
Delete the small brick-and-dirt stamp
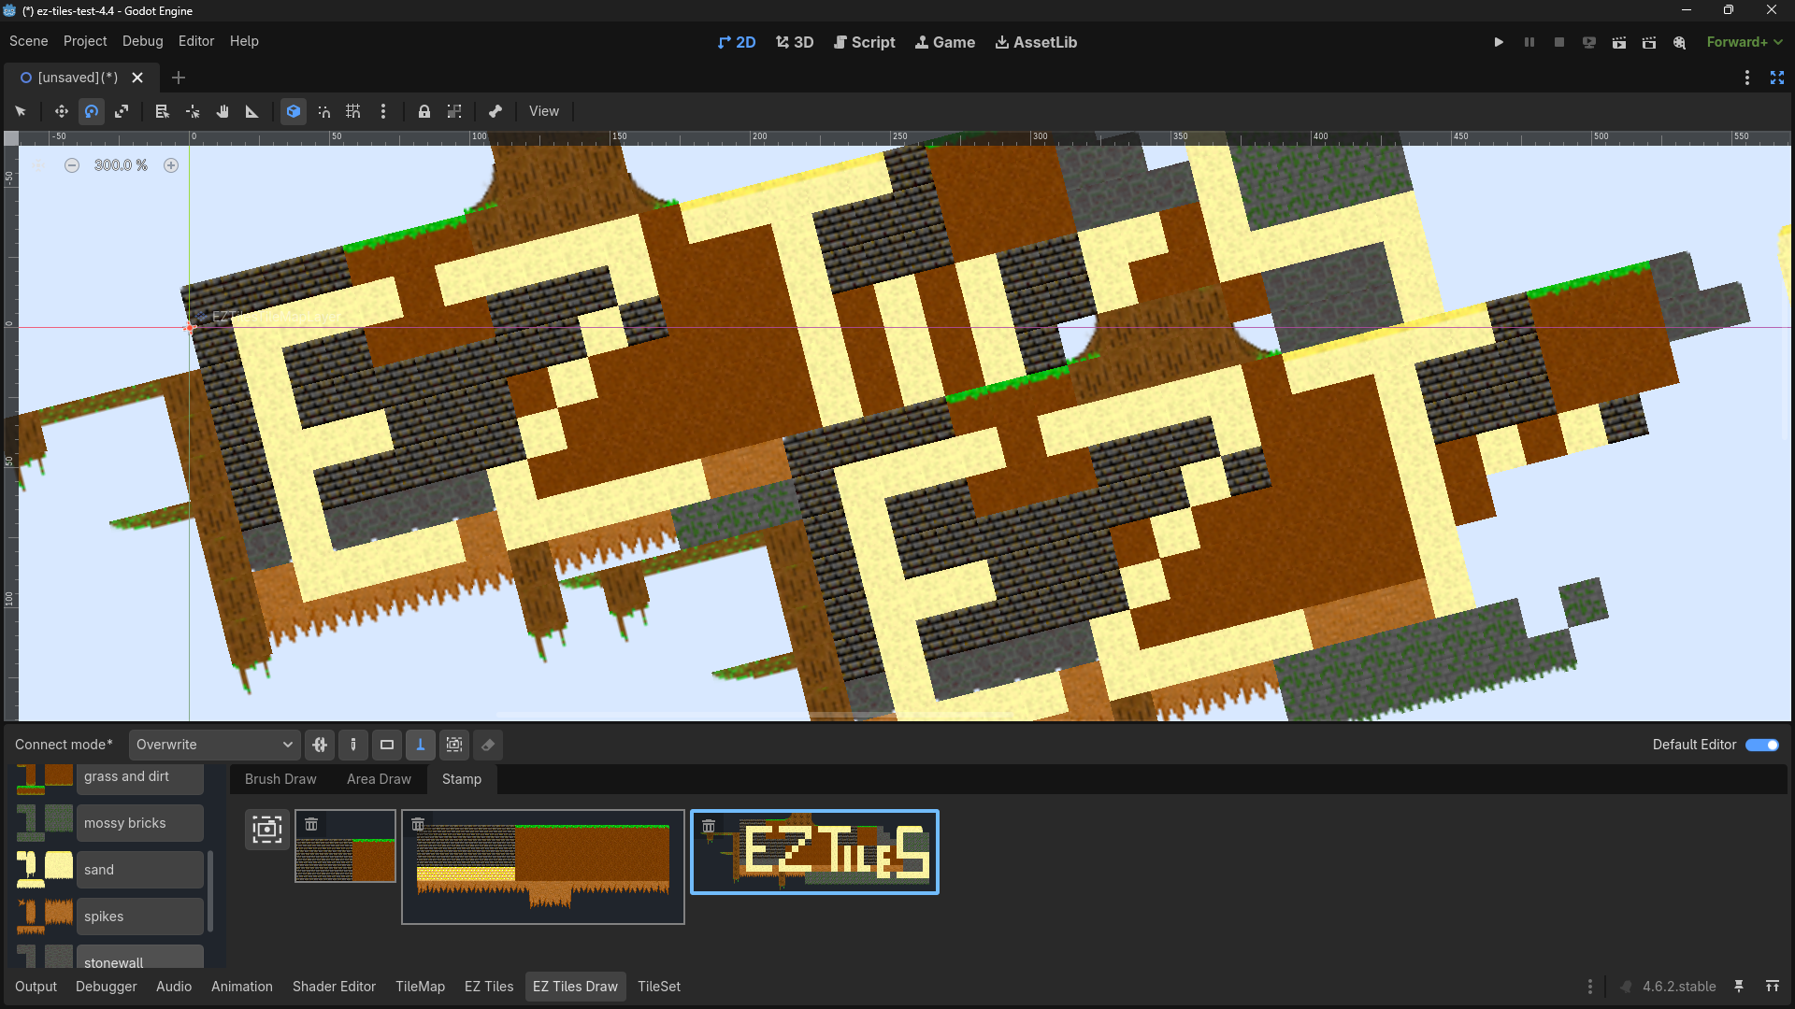311,824
